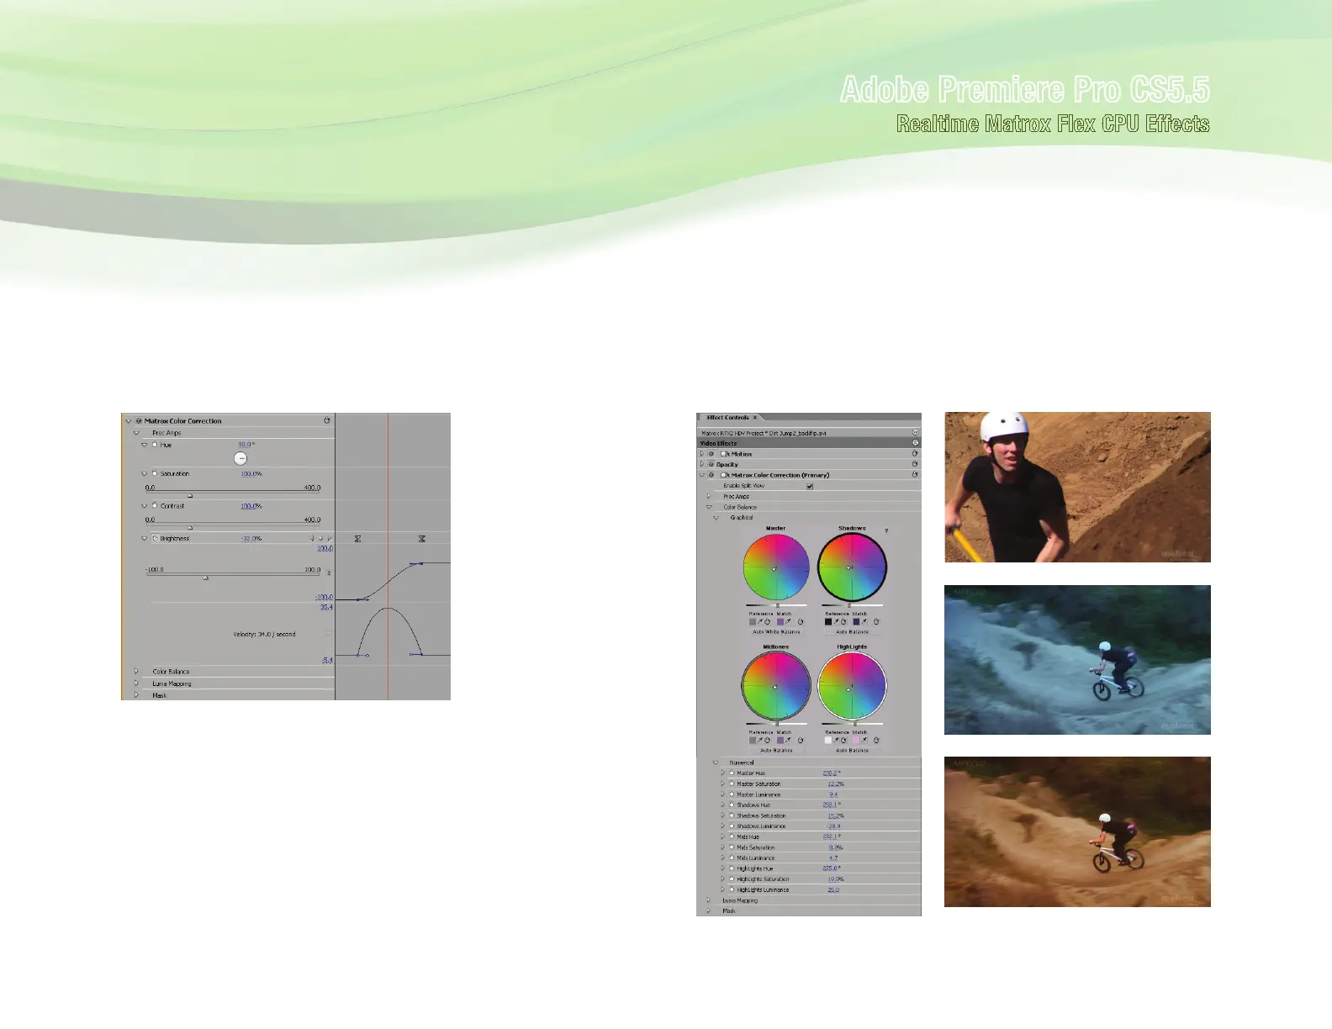Expand Proc Amps in Effect Controls panel
Image resolution: width=1332 pixels, height=1029 pixels.
709,496
